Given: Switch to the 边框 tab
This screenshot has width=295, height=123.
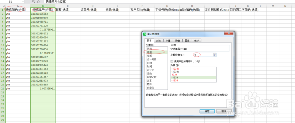Looking at the screenshot, I should (x=178, y=41).
